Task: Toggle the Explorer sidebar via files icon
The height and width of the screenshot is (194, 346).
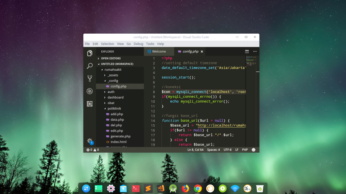Action: 90,54
